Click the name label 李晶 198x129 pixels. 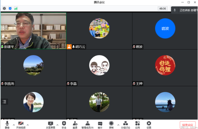tap(73, 84)
